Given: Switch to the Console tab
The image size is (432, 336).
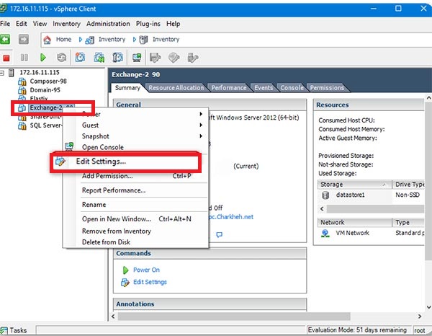Looking at the screenshot, I should (292, 88).
